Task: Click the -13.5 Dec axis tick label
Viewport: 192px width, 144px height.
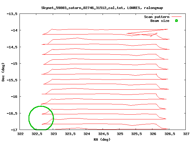Action: [x=12, y=14]
